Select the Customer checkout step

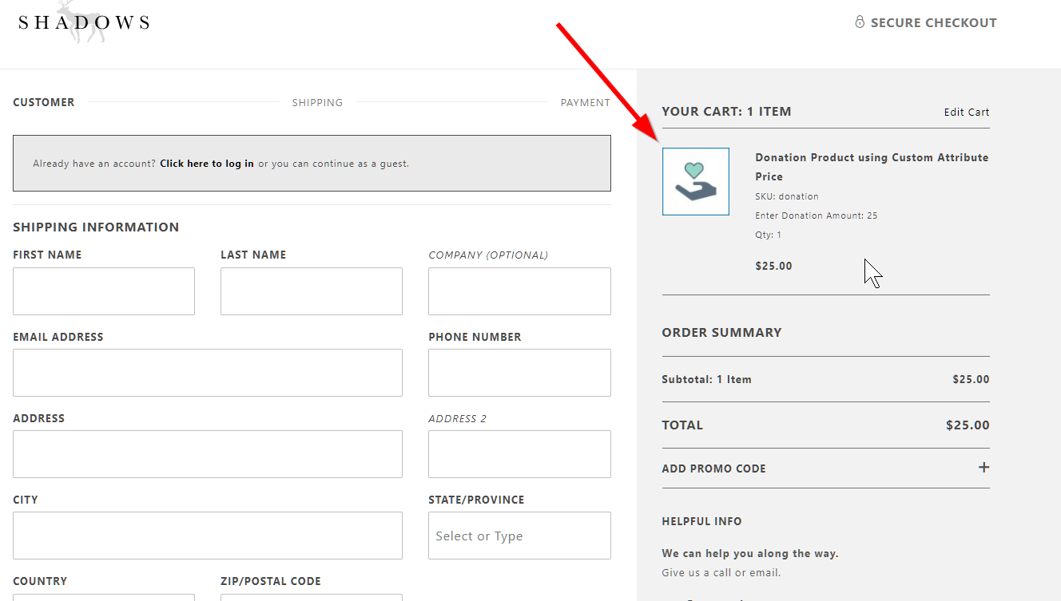point(44,102)
